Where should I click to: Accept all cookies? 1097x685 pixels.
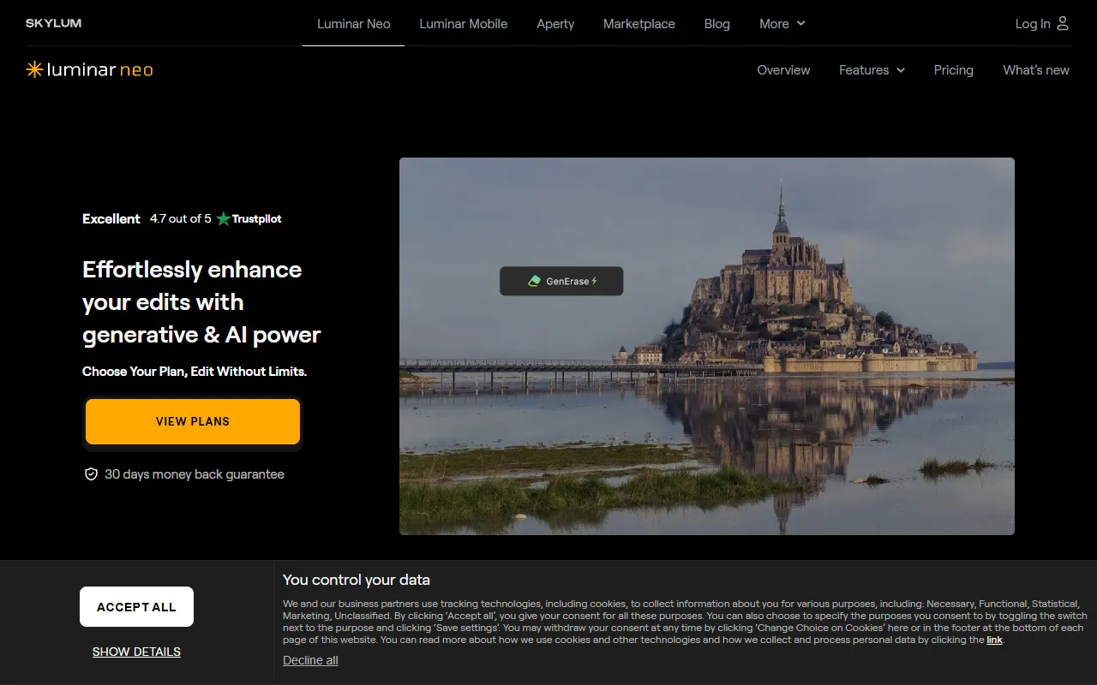(136, 607)
